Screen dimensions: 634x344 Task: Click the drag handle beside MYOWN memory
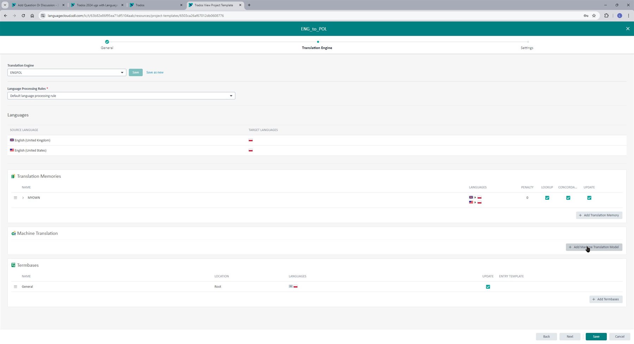pyautogui.click(x=15, y=197)
